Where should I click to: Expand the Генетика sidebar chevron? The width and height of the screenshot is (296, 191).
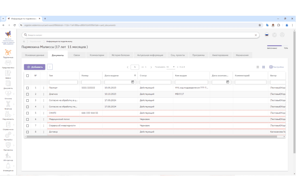tap(14, 104)
